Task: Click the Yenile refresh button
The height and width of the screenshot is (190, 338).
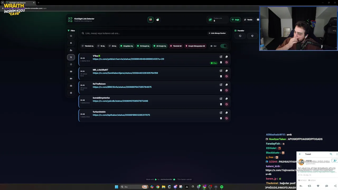Action: click(x=248, y=20)
